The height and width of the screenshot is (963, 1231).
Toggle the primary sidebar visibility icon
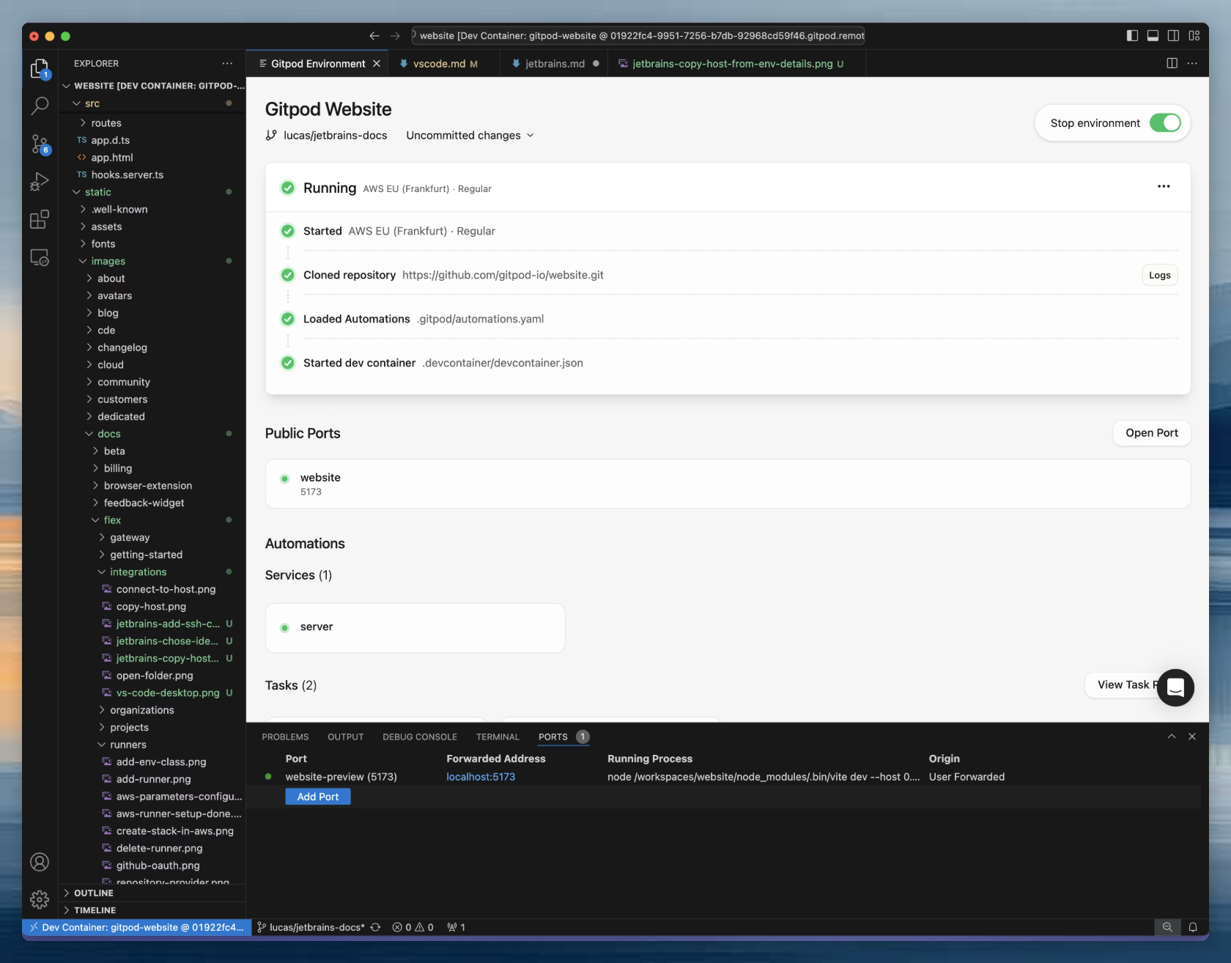coord(1131,34)
